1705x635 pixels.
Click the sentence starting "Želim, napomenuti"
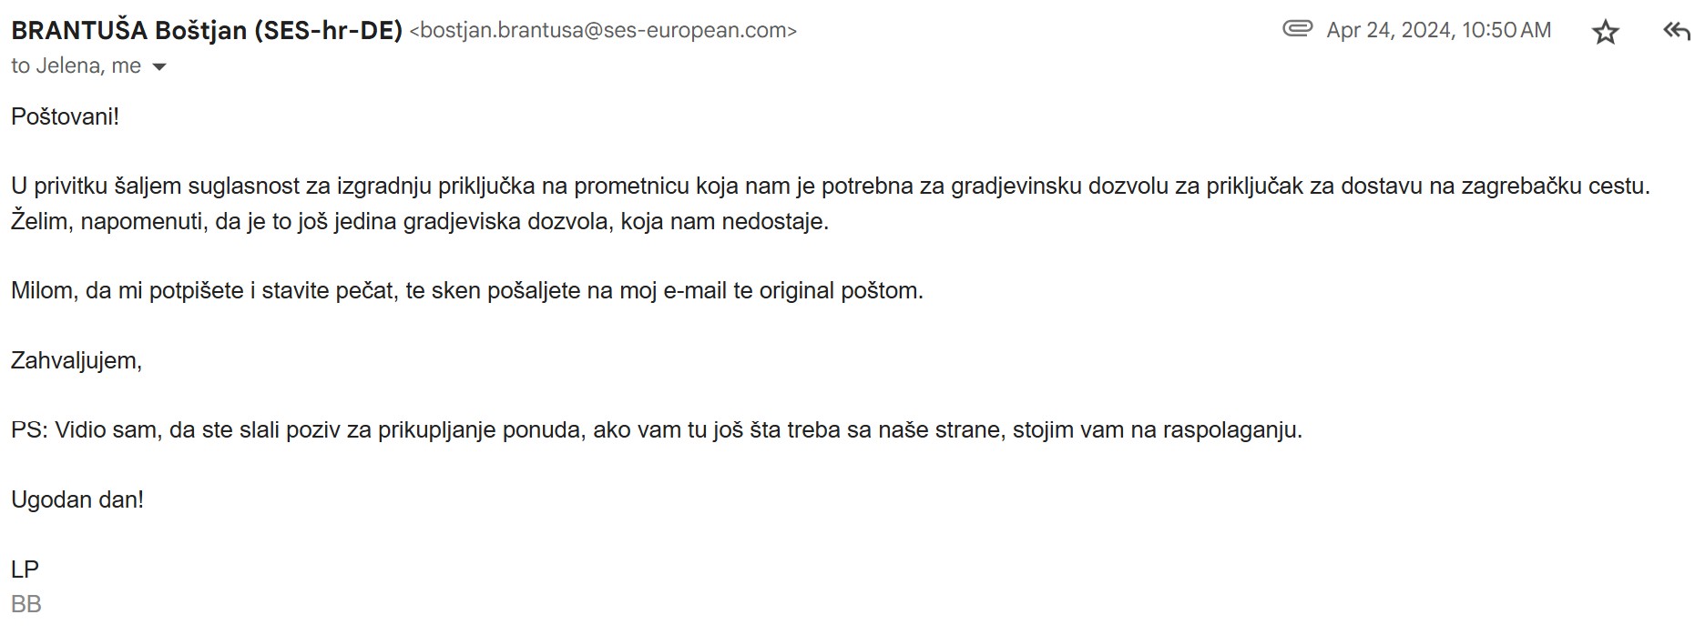pyautogui.click(x=420, y=221)
